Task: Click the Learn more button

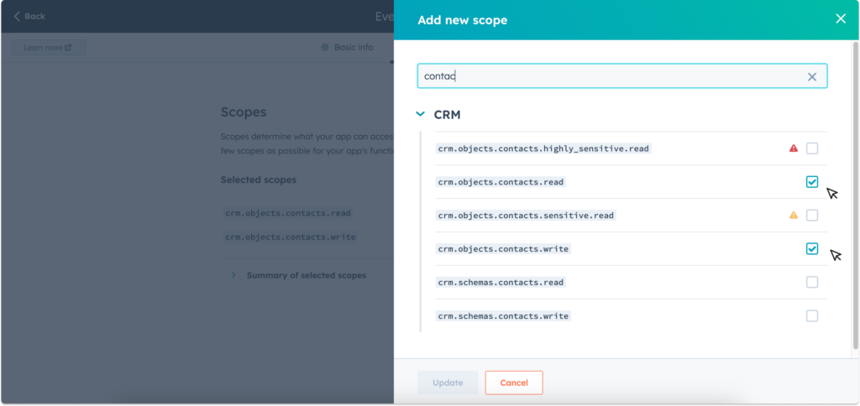Action: (x=48, y=48)
